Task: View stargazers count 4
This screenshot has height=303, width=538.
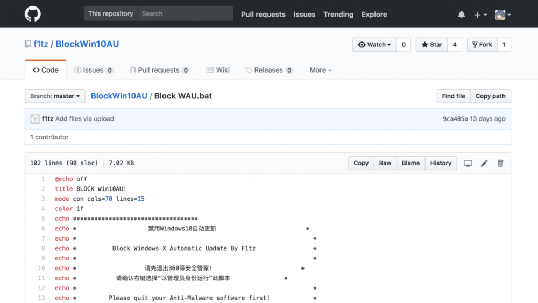Action: (x=455, y=45)
